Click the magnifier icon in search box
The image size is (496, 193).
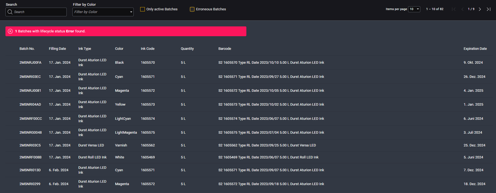10,12
